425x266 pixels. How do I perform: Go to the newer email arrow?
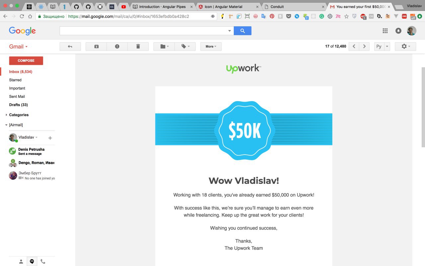click(354, 47)
